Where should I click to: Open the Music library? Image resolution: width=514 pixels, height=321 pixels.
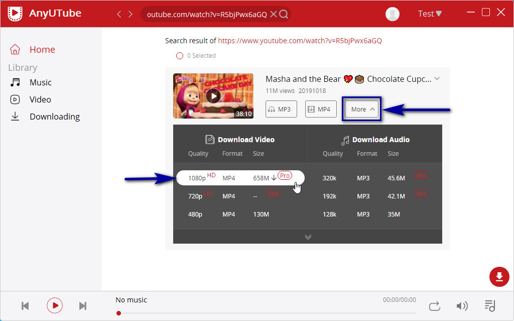click(x=40, y=82)
